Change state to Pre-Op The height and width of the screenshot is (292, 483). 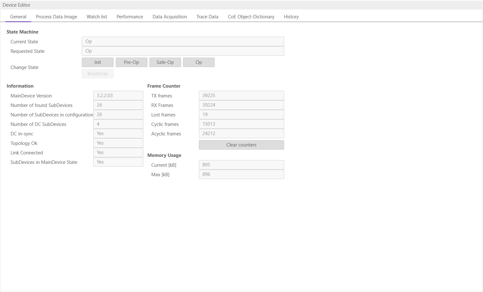pyautogui.click(x=131, y=62)
